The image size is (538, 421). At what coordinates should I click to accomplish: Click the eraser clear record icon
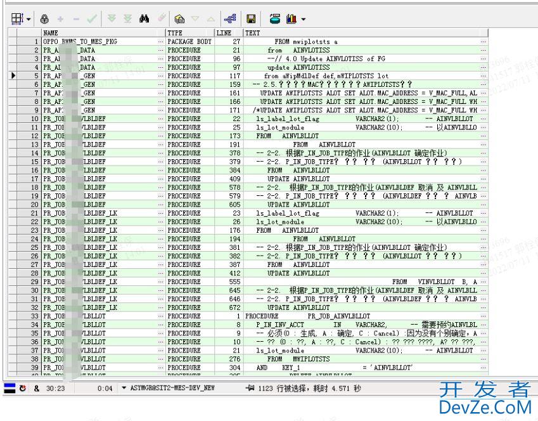pos(162,18)
